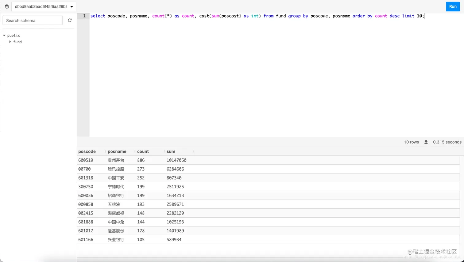This screenshot has height=262, width=464.
Task: Click the sum value 2511925
Action: coord(175,187)
